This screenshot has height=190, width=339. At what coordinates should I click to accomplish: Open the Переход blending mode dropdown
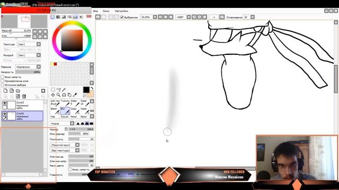pyautogui.click(x=39, y=67)
